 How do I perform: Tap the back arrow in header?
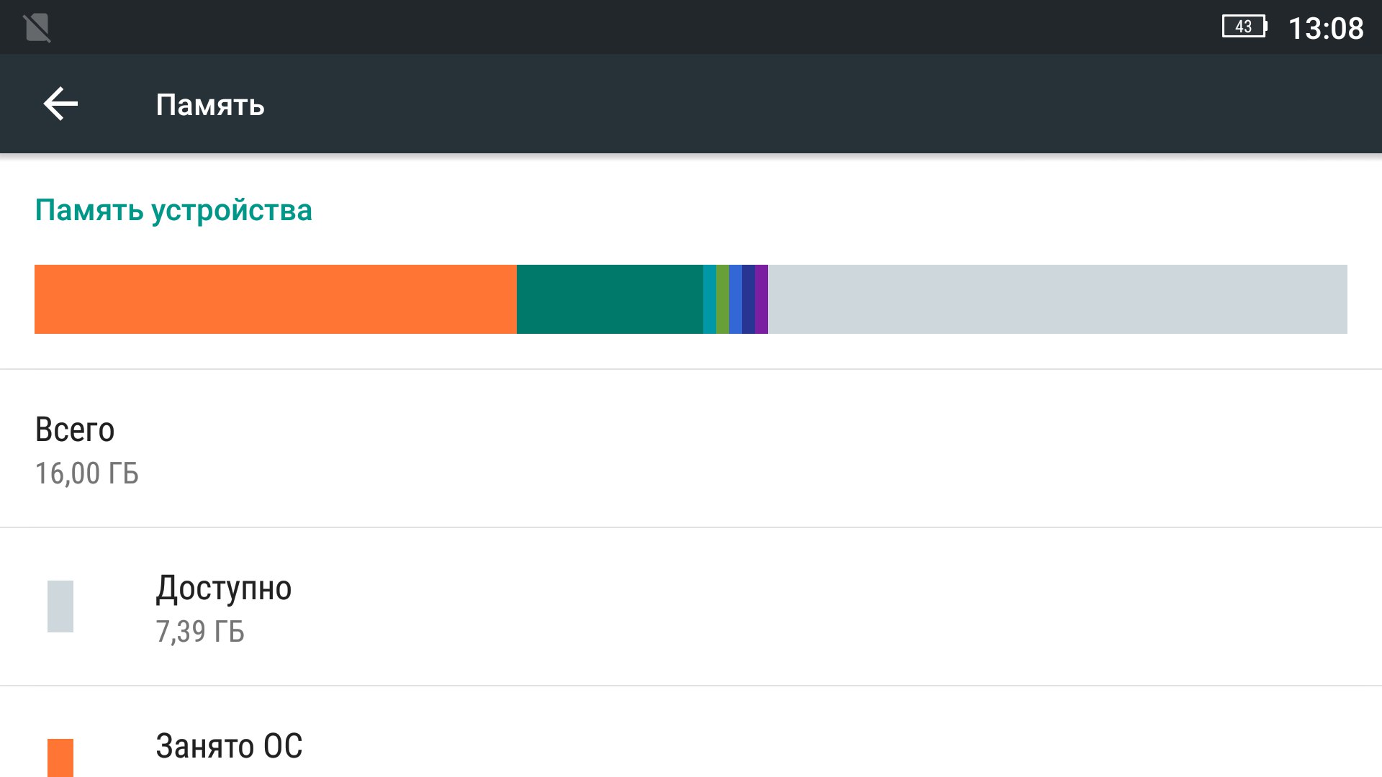click(60, 104)
